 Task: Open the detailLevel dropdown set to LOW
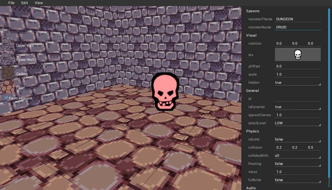(298, 123)
